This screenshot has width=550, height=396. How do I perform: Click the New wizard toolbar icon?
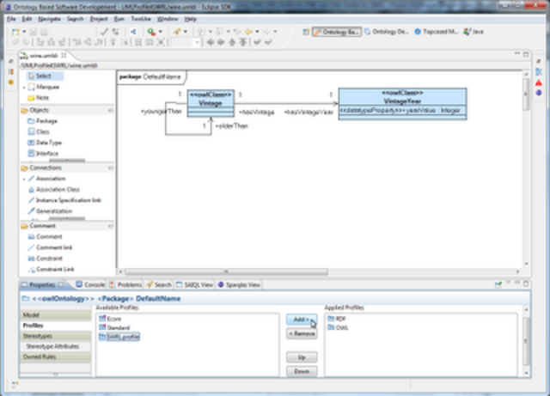point(15,32)
